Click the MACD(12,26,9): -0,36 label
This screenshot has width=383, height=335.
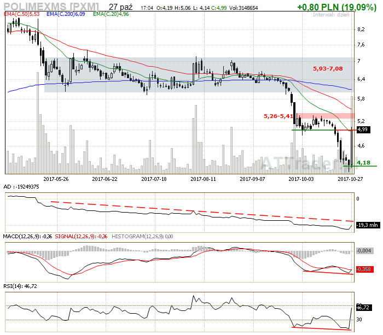tap(27, 237)
